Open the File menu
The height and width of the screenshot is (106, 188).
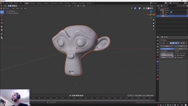click(x=3, y=3)
